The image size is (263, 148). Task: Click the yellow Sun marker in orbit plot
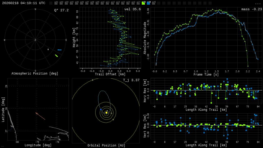point(106,113)
